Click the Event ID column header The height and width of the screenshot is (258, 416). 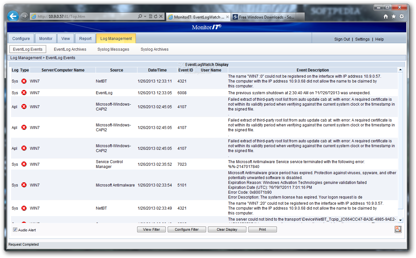(x=186, y=70)
